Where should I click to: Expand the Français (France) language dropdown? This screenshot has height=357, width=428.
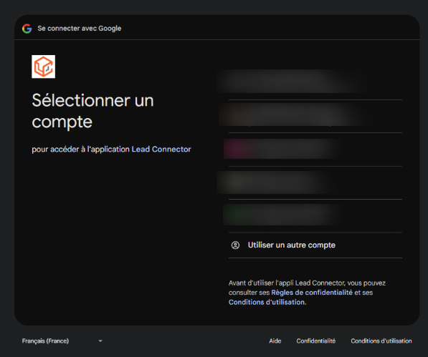pyautogui.click(x=62, y=341)
